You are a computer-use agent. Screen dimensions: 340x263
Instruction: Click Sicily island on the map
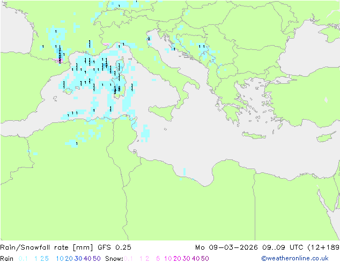pos(163,112)
